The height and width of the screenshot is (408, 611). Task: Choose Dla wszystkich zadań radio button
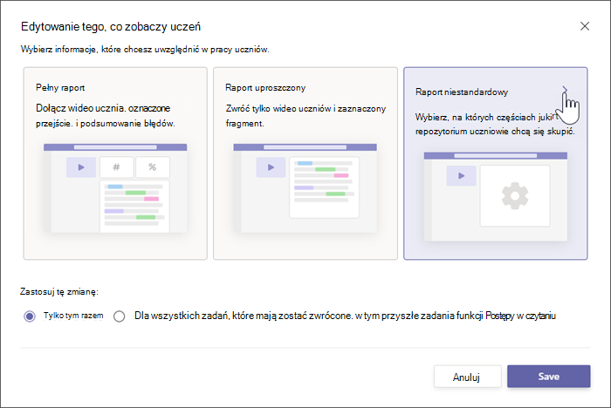tap(120, 316)
